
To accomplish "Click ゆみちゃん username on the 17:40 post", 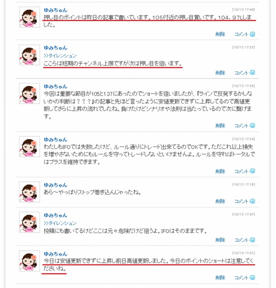I will click(56, 10).
